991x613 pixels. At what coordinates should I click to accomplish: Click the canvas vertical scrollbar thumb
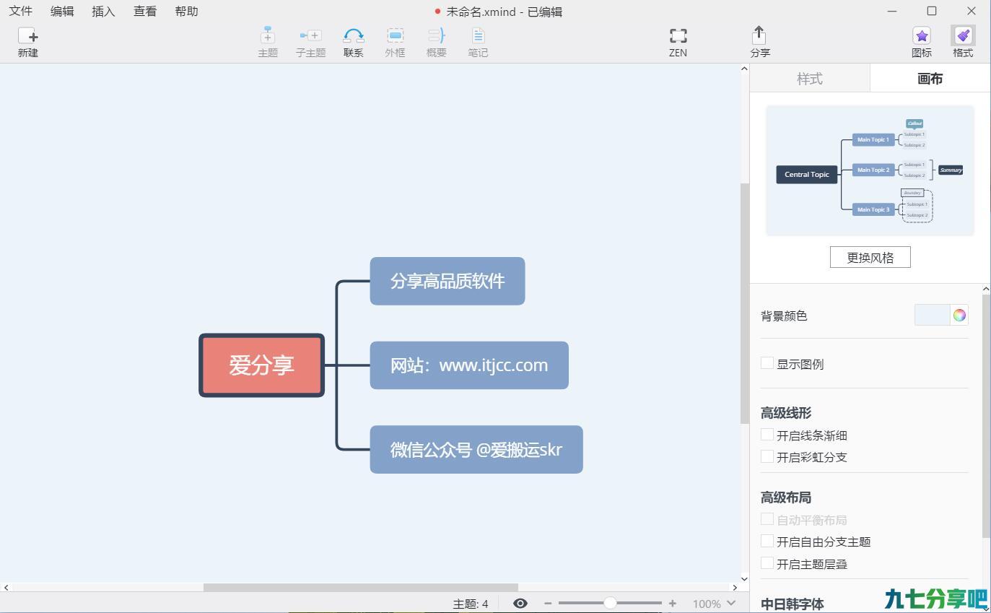(x=745, y=303)
